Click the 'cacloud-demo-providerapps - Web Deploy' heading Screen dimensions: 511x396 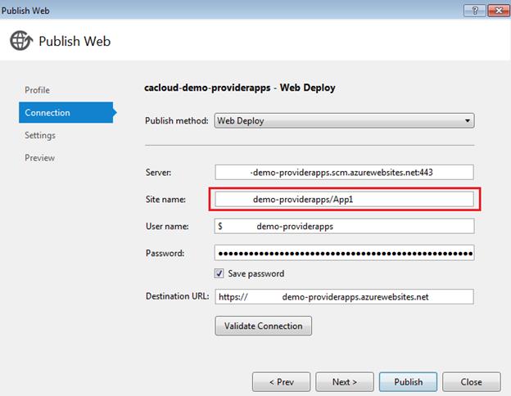[239, 88]
